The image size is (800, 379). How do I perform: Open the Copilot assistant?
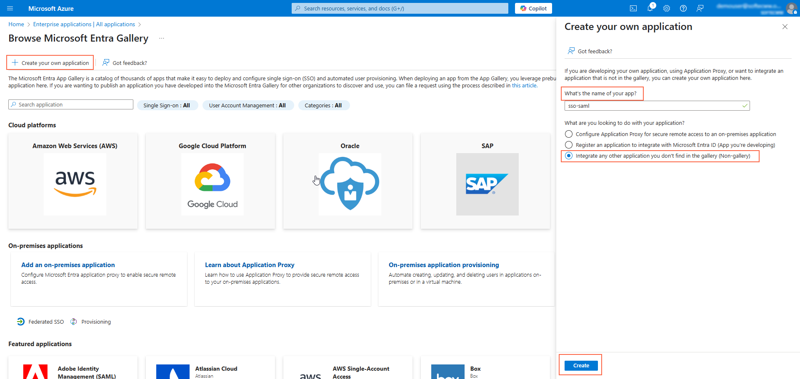533,8
